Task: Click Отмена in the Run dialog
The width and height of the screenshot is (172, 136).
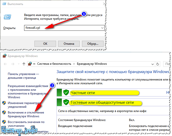Action: [69, 44]
